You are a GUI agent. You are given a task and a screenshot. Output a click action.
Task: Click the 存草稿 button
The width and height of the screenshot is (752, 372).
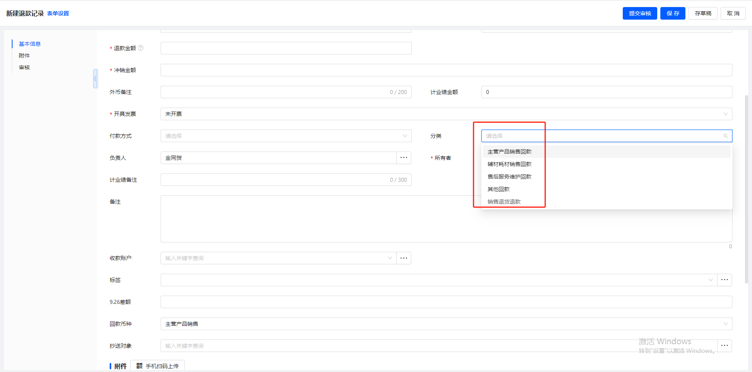pyautogui.click(x=703, y=13)
